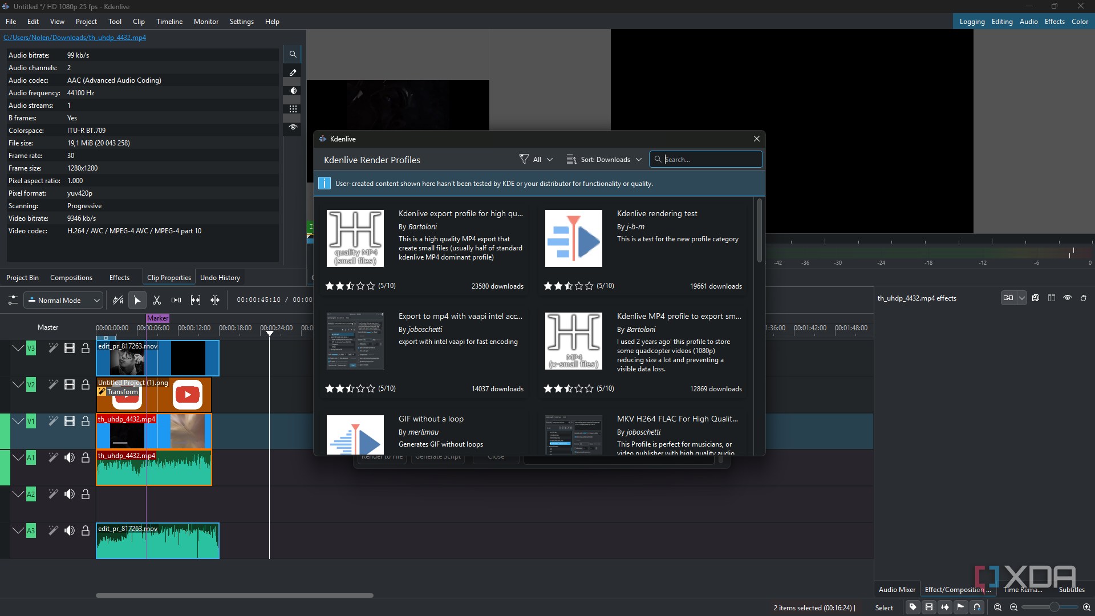This screenshot has height=616, width=1095.
Task: Open Sort: Downloads dropdown
Action: 604,159
